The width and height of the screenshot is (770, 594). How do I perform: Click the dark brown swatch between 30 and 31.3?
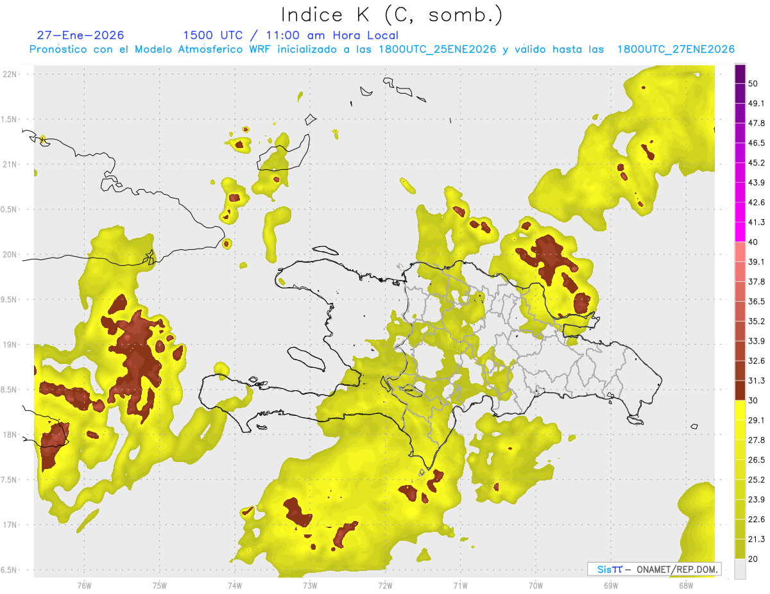(740, 391)
